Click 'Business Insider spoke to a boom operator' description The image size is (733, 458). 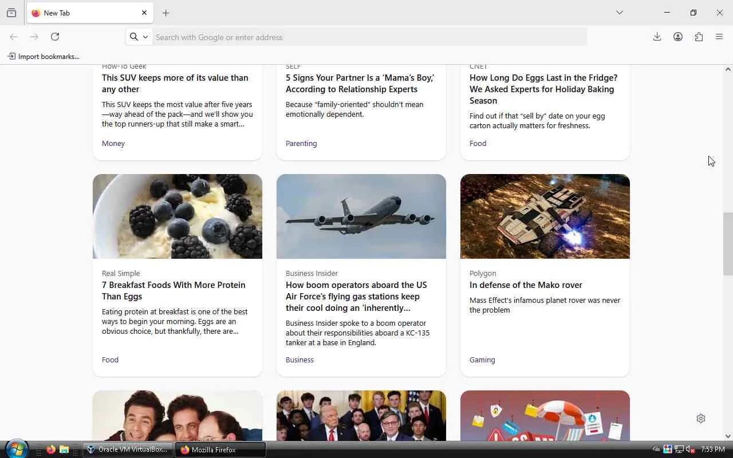(357, 333)
